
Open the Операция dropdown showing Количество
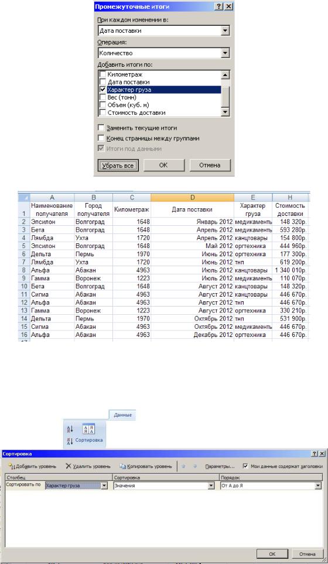point(225,53)
